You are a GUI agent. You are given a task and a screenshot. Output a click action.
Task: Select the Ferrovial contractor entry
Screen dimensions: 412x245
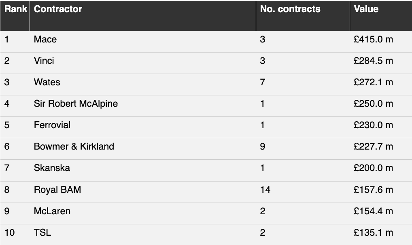coord(52,125)
